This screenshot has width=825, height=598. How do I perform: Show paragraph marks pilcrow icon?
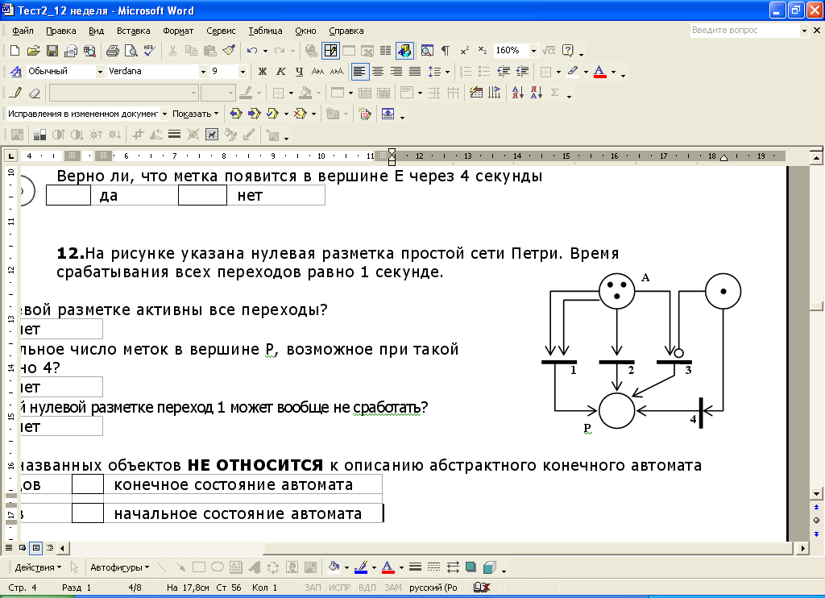point(445,51)
